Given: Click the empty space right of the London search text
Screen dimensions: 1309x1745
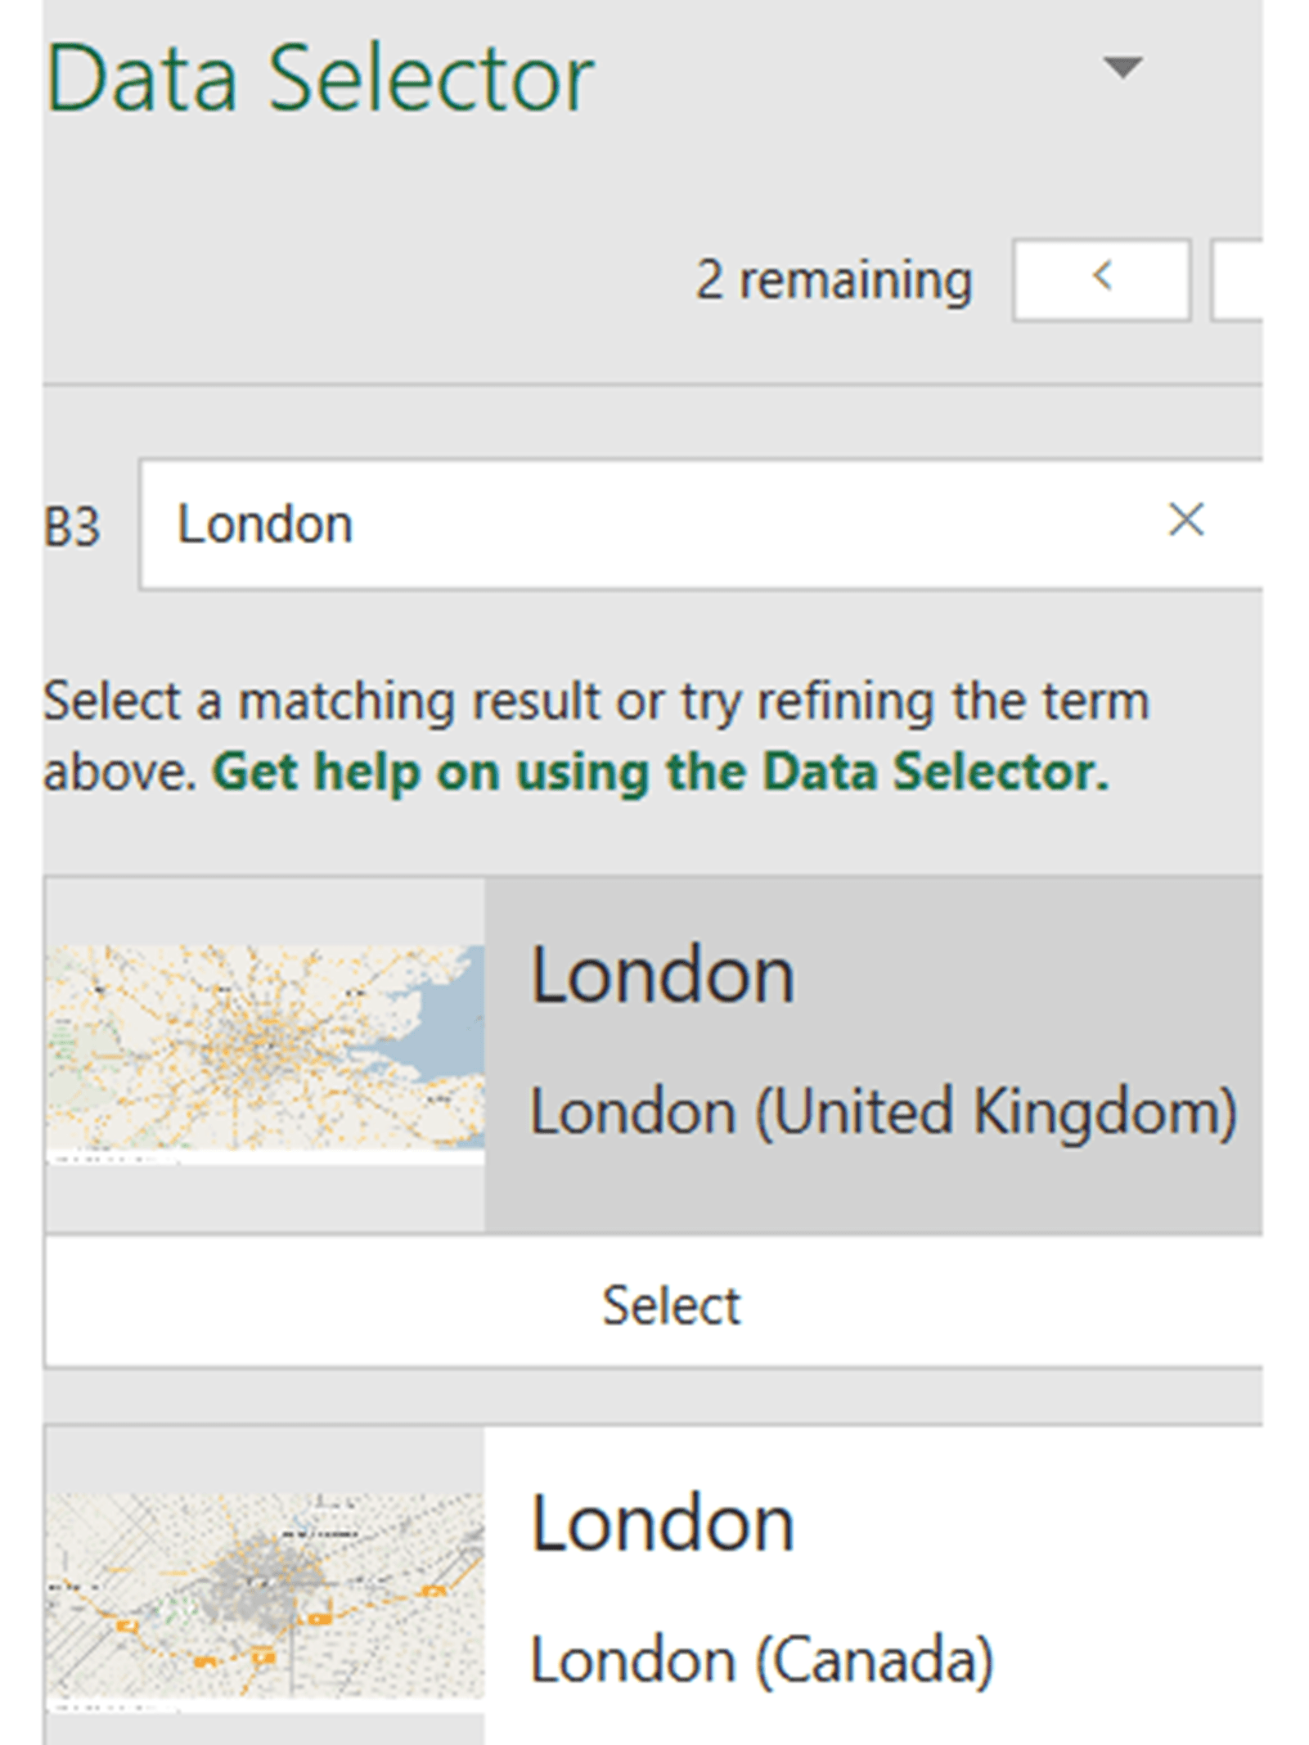Looking at the screenshot, I should point(736,524).
